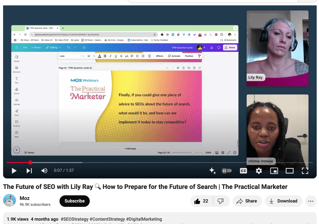
Task: Select the Draw tool in Canva's sidebar
Action: (x=16, y=112)
